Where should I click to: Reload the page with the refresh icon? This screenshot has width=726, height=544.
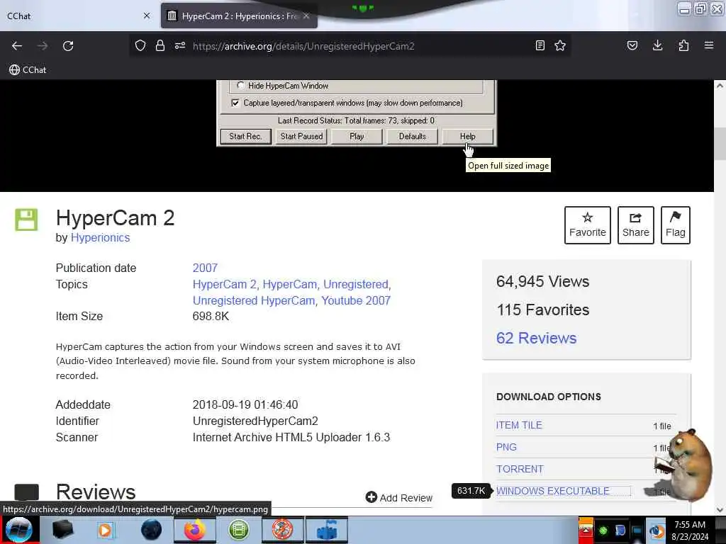click(68, 46)
